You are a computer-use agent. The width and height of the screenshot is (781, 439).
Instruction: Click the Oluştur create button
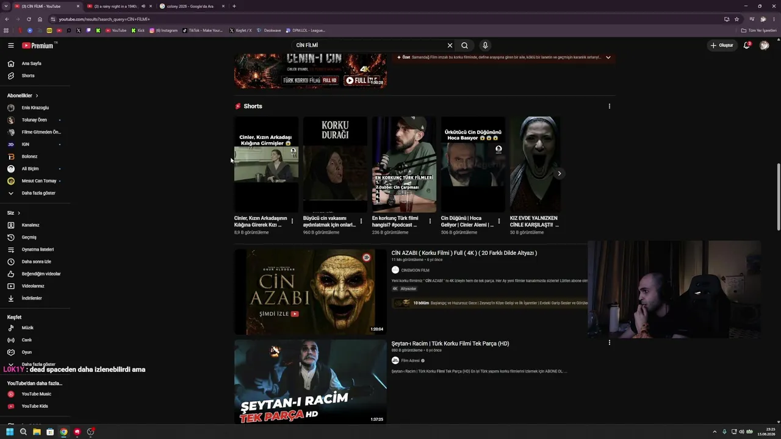[x=721, y=45]
